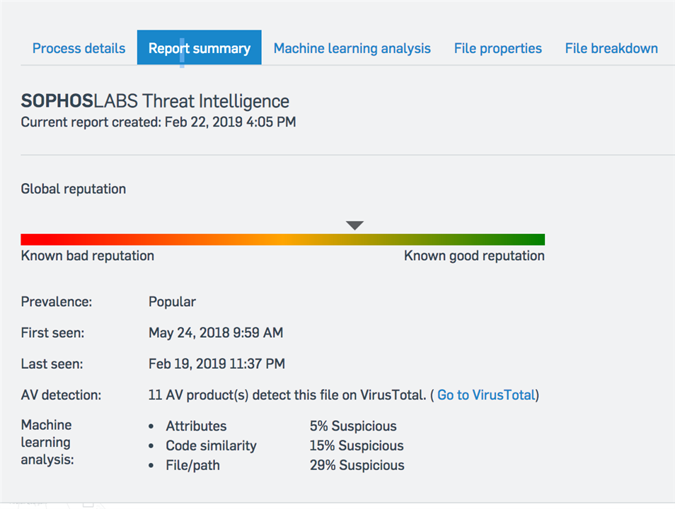675x509 pixels.
Task: Open the Process details tab
Action: click(79, 48)
